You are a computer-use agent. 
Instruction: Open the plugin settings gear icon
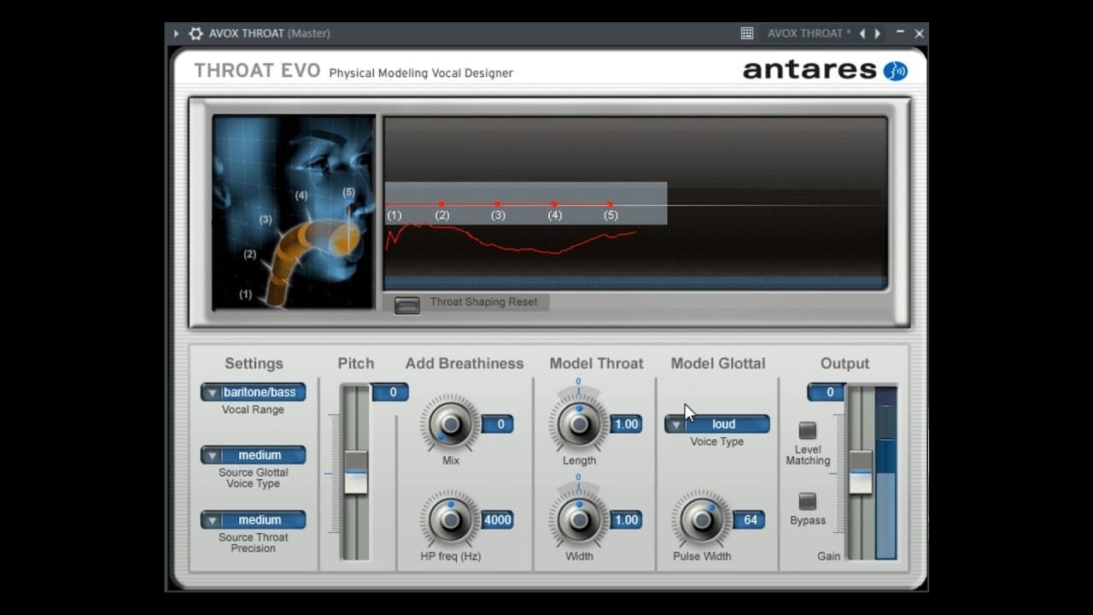point(196,33)
